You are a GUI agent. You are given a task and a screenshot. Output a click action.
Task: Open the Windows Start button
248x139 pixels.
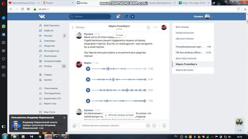point(5,136)
